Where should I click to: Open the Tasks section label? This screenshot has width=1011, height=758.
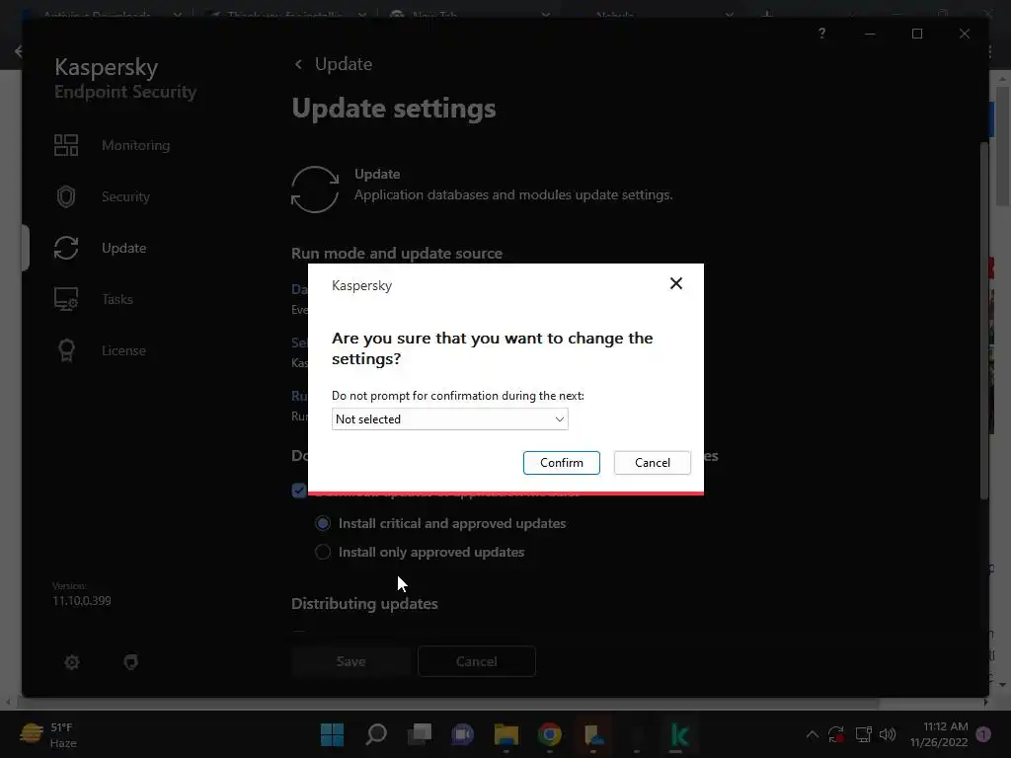pos(117,299)
